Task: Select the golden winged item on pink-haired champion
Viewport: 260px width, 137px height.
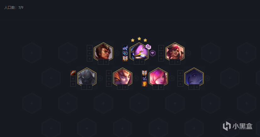Action: (144, 73)
